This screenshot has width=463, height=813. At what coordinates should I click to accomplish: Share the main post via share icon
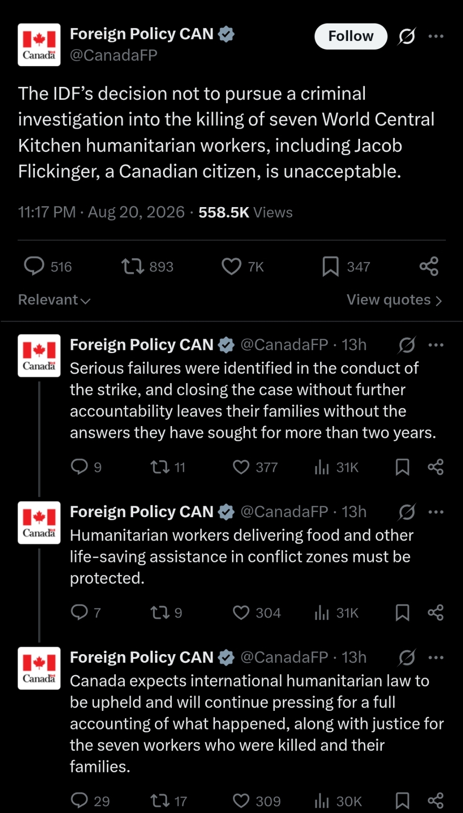(429, 266)
